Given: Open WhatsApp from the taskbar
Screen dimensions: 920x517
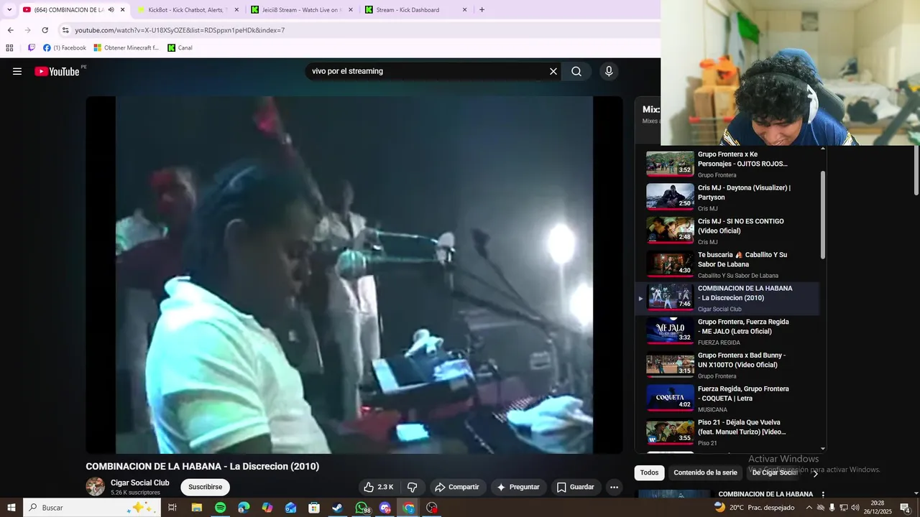Looking at the screenshot, I should click(x=361, y=508).
